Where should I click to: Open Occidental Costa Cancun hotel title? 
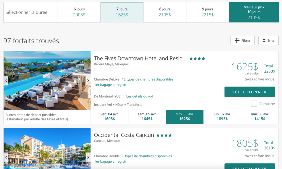(x=124, y=135)
